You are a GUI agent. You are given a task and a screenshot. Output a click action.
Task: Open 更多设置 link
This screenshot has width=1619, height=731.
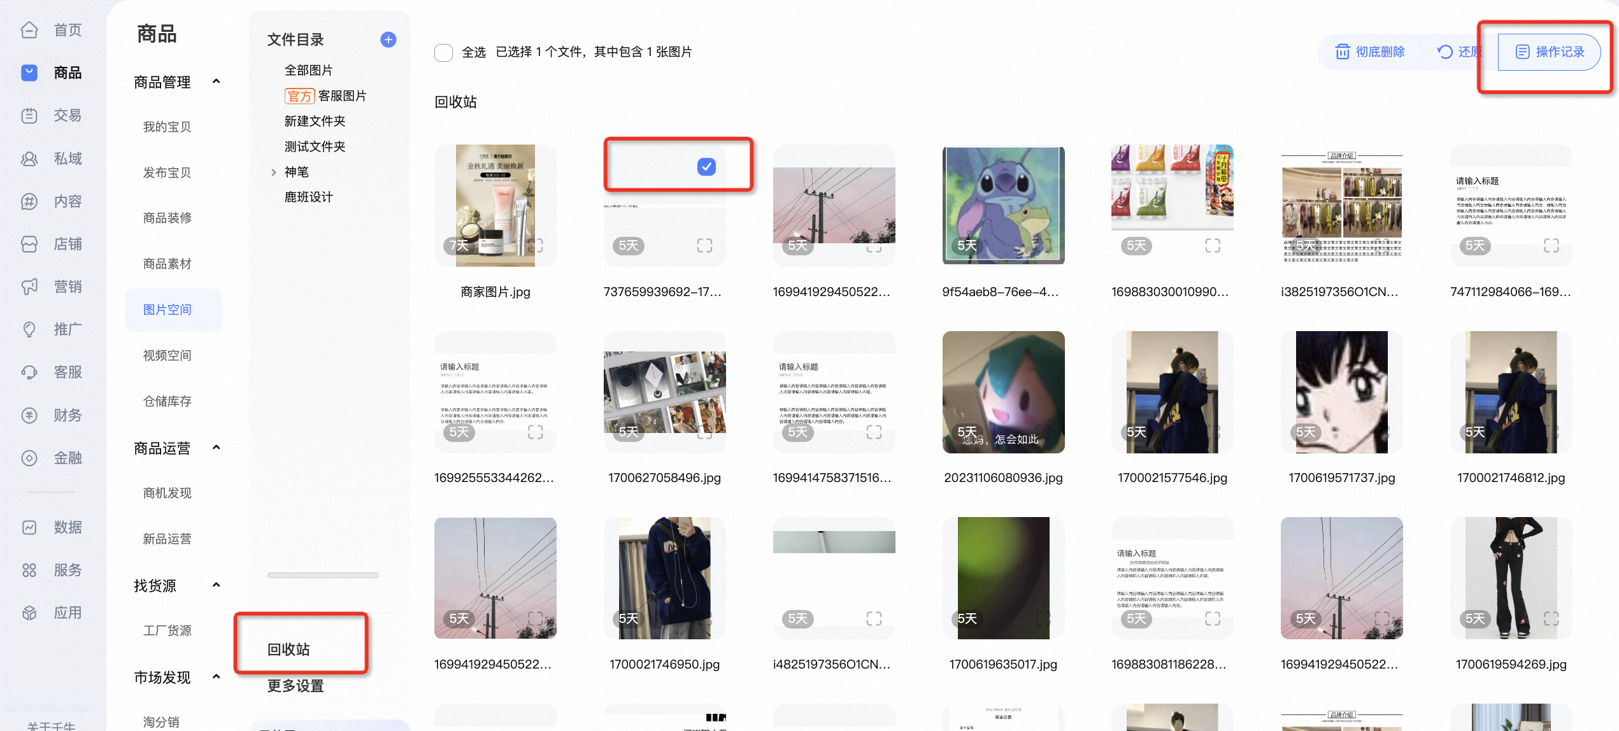click(x=296, y=686)
